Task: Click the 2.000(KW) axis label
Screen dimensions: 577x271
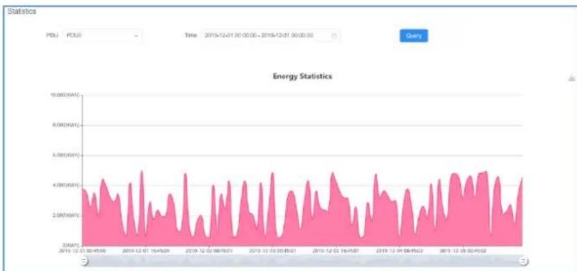Action: coord(67,215)
